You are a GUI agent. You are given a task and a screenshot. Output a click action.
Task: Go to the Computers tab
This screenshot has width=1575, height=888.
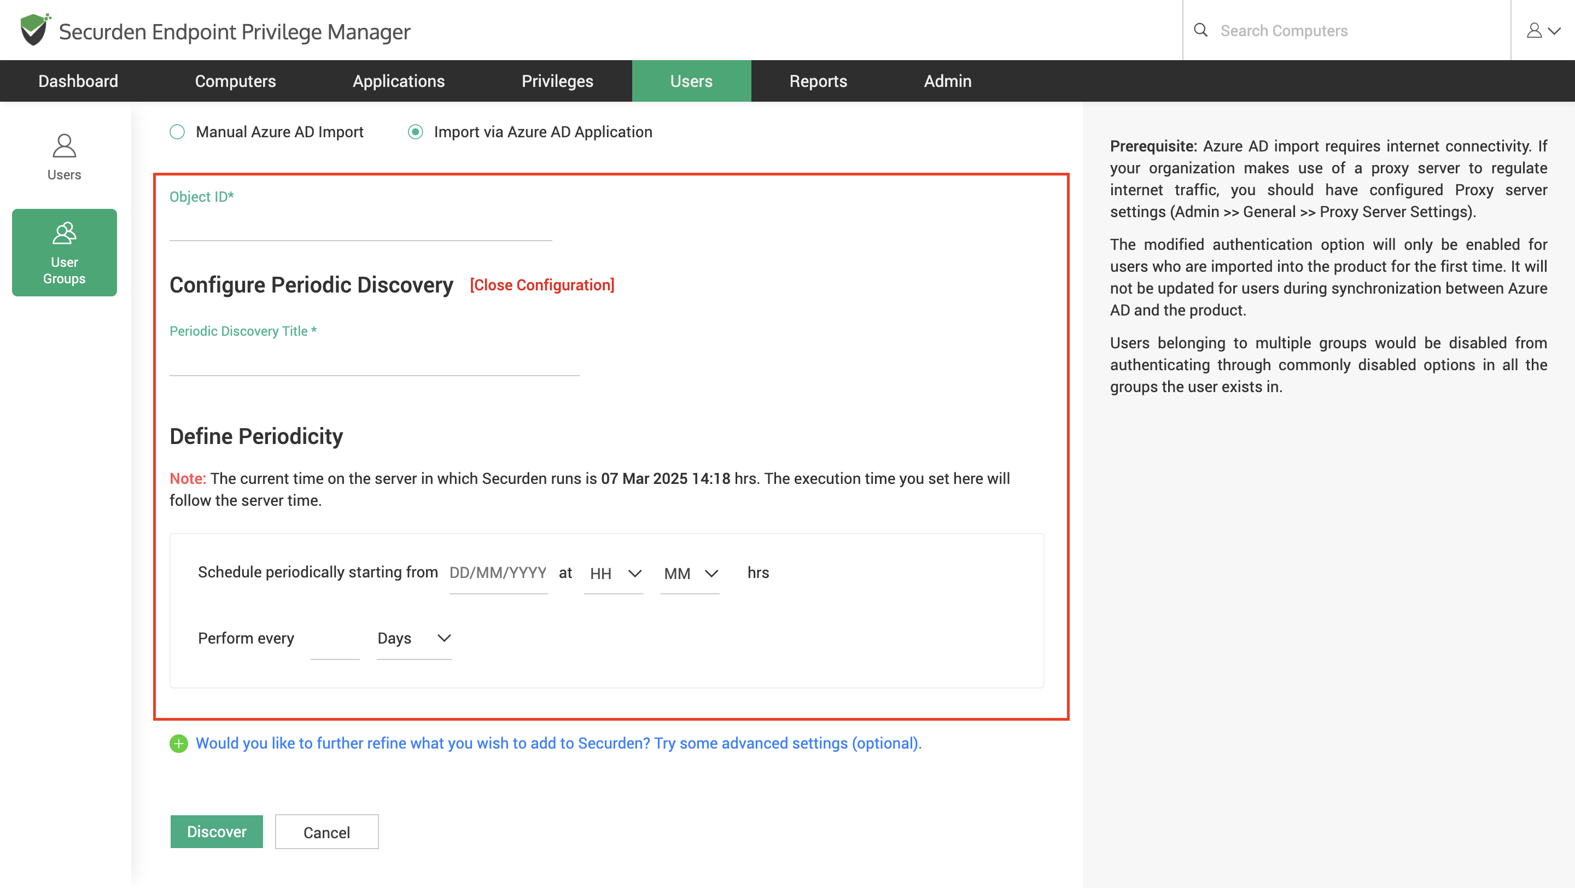(235, 81)
